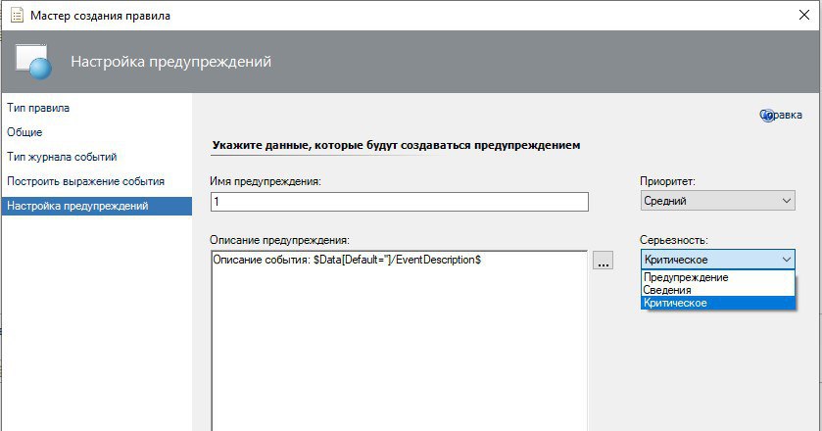Open the Справка help link
The width and height of the screenshot is (822, 431).
tap(781, 115)
